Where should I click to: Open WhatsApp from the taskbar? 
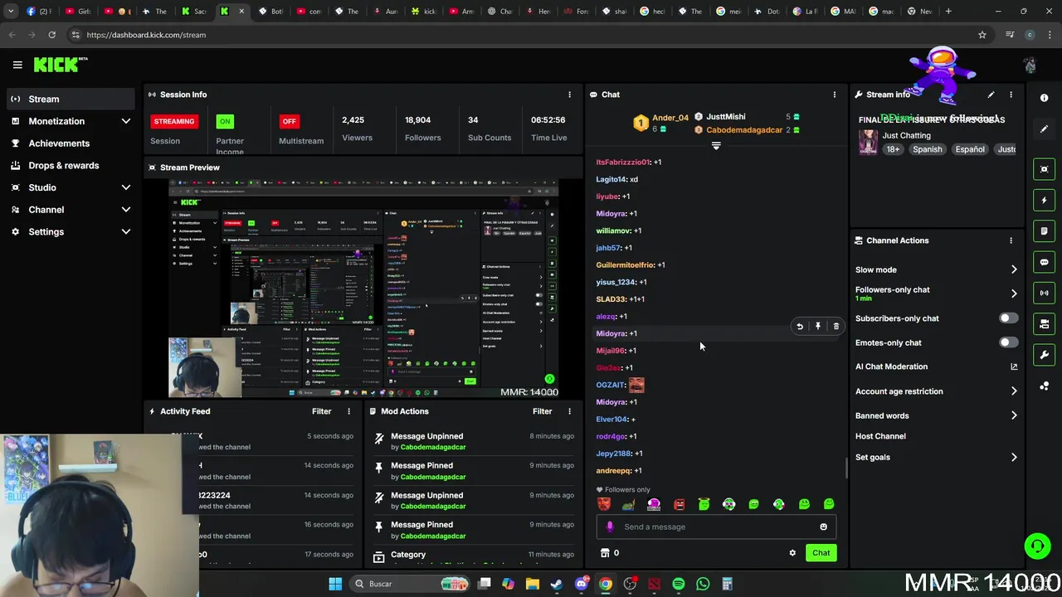coord(703,584)
